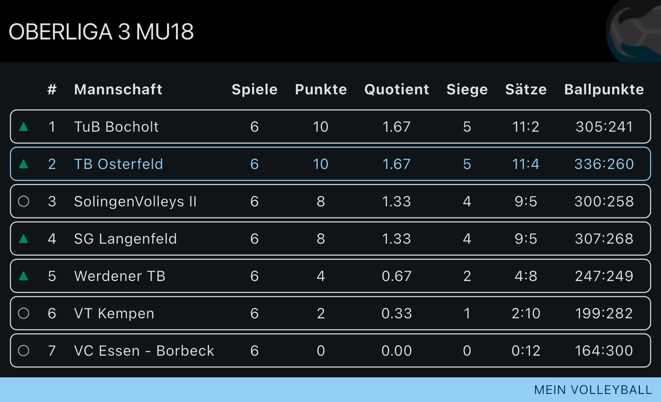
Task: Click the Ballpunkte value 336:260 for TB Osterfeld
Action: click(603, 164)
